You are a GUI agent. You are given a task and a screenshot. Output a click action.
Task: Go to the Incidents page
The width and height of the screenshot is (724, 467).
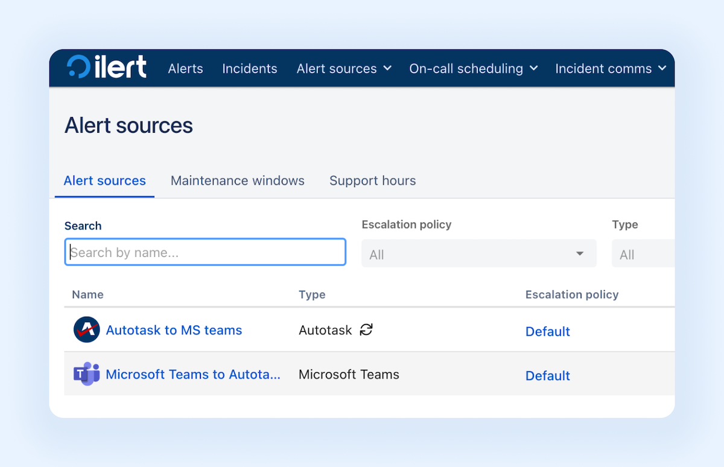(249, 68)
